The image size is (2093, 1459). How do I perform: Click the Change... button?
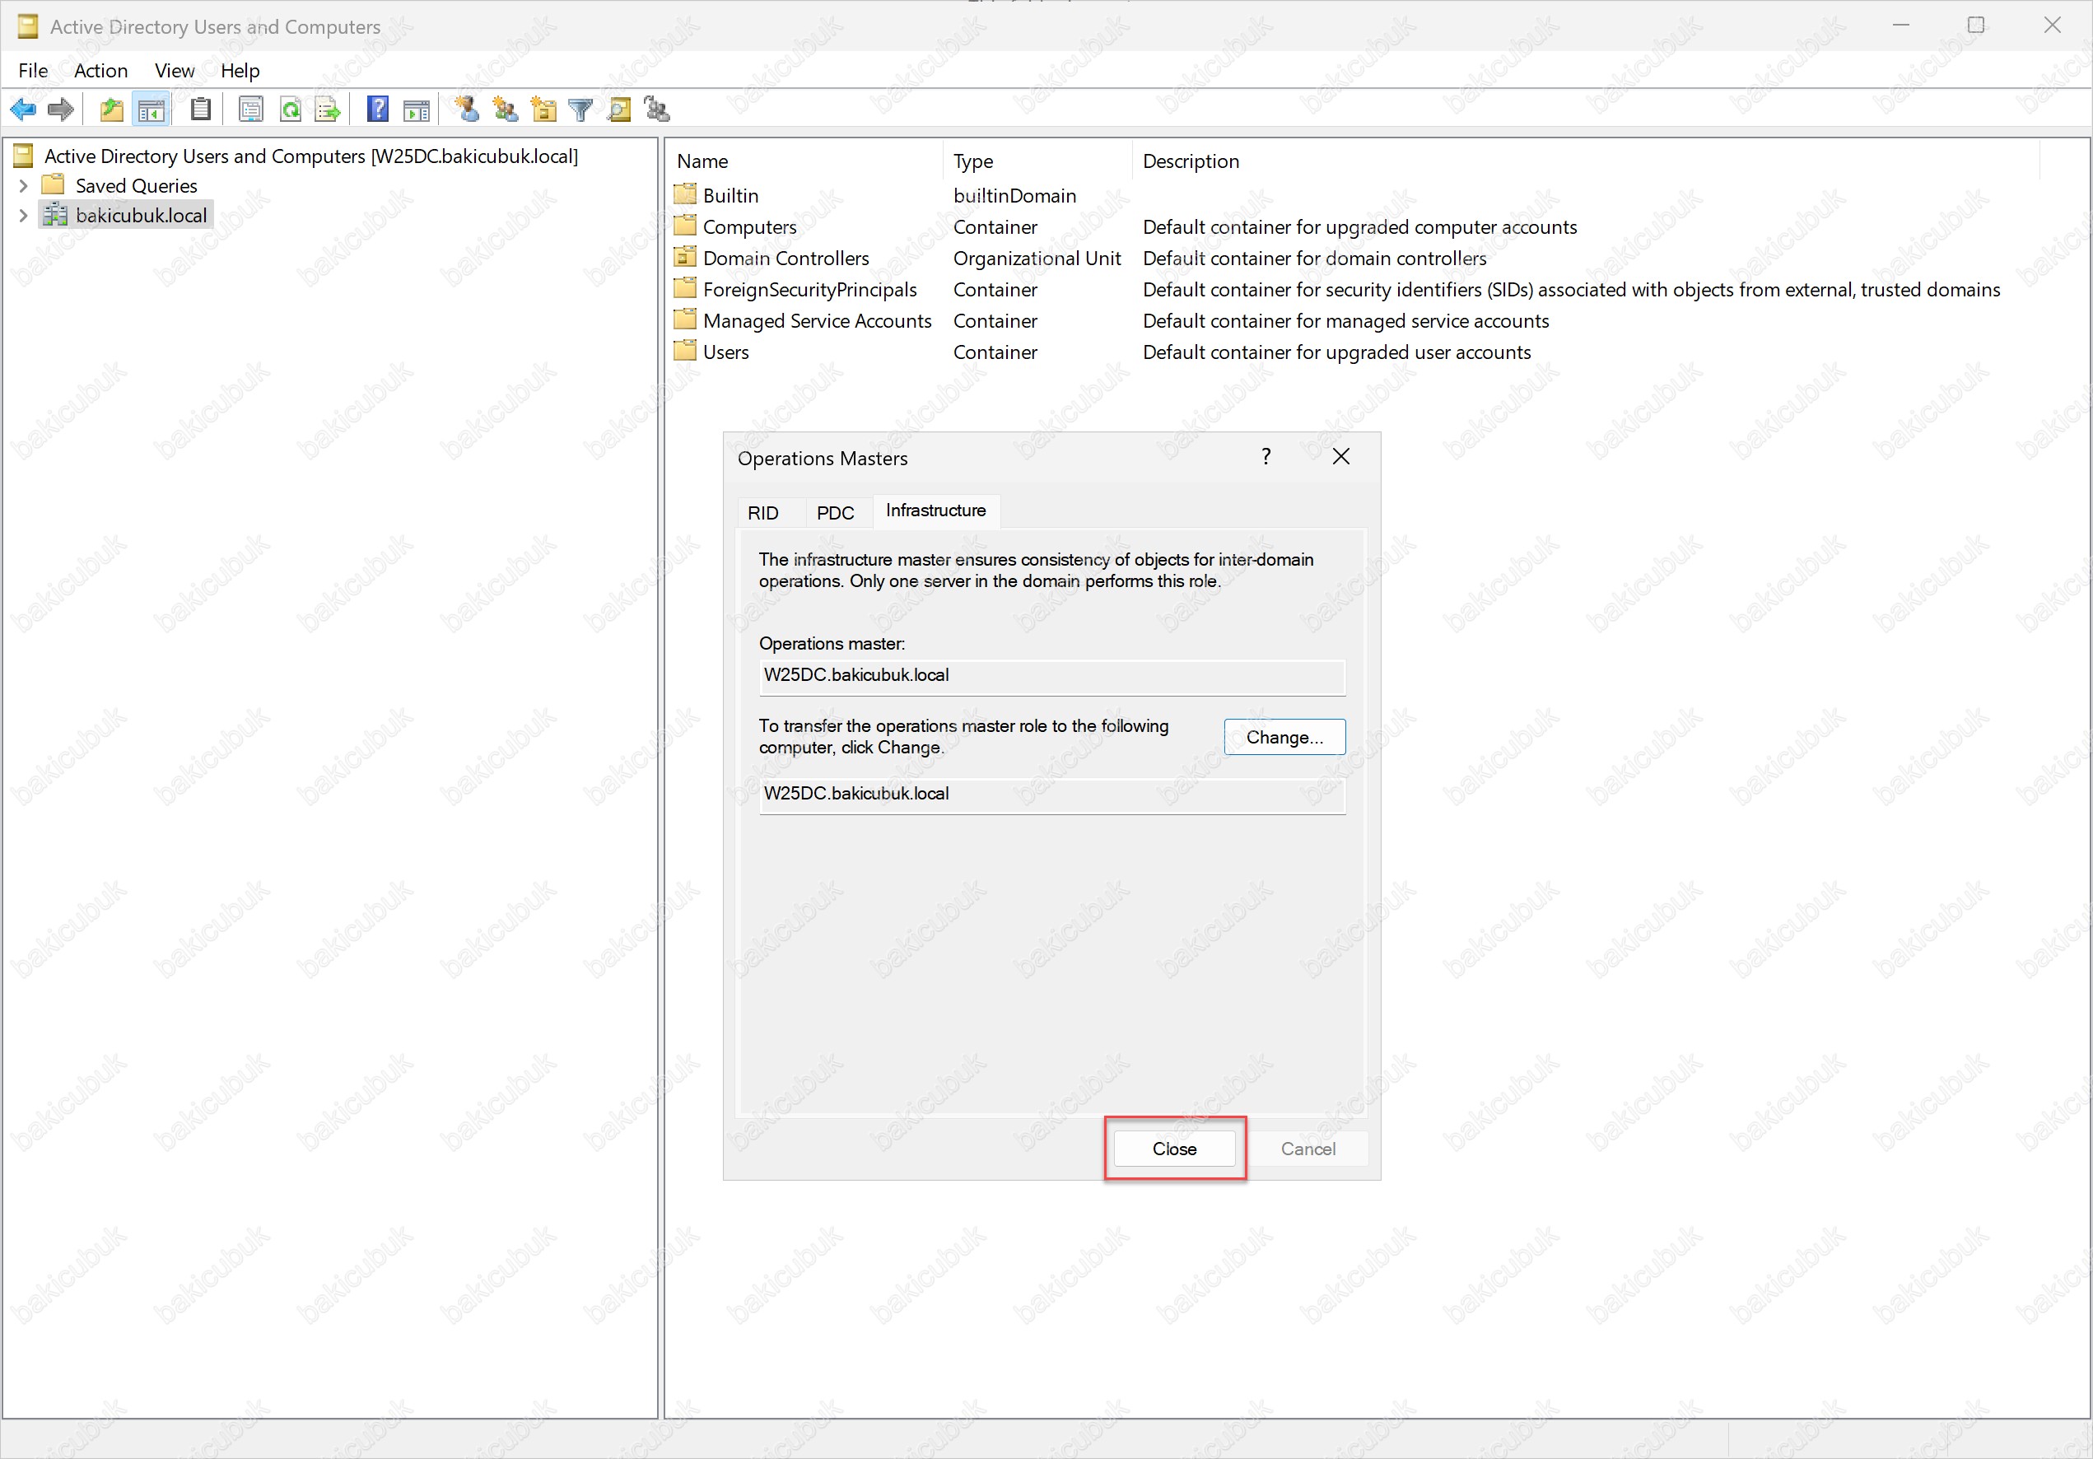(1284, 737)
